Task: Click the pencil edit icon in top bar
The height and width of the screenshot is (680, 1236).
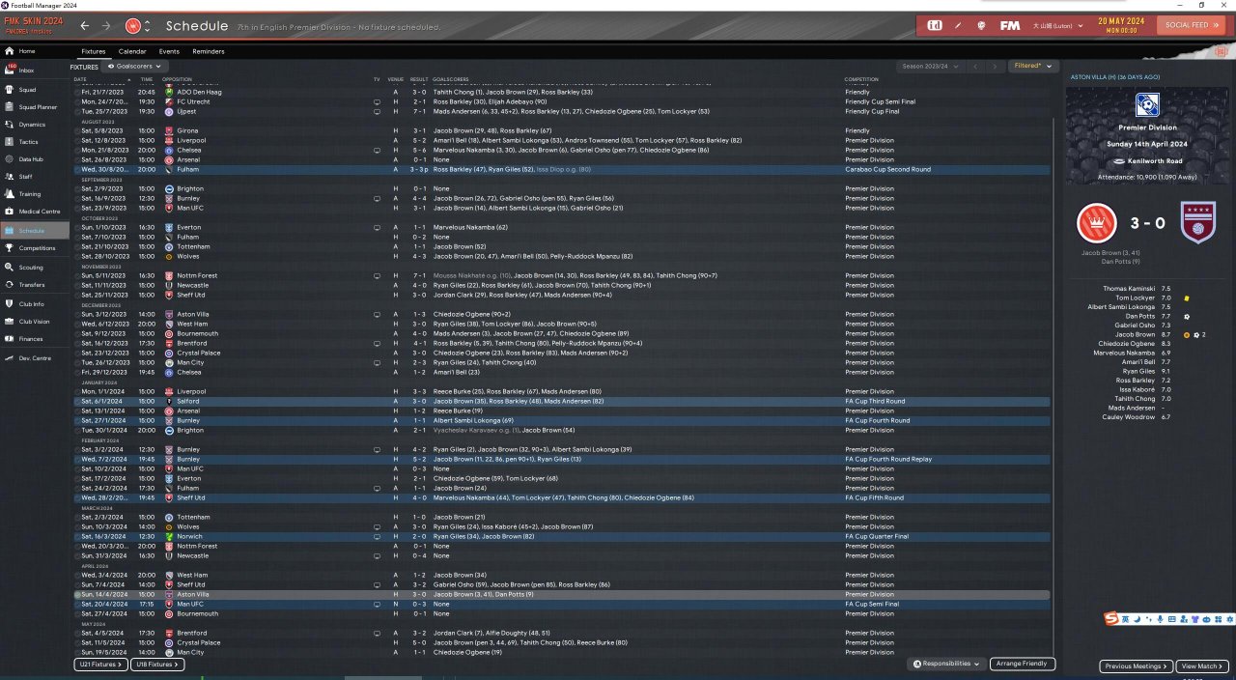Action: pyautogui.click(x=958, y=25)
